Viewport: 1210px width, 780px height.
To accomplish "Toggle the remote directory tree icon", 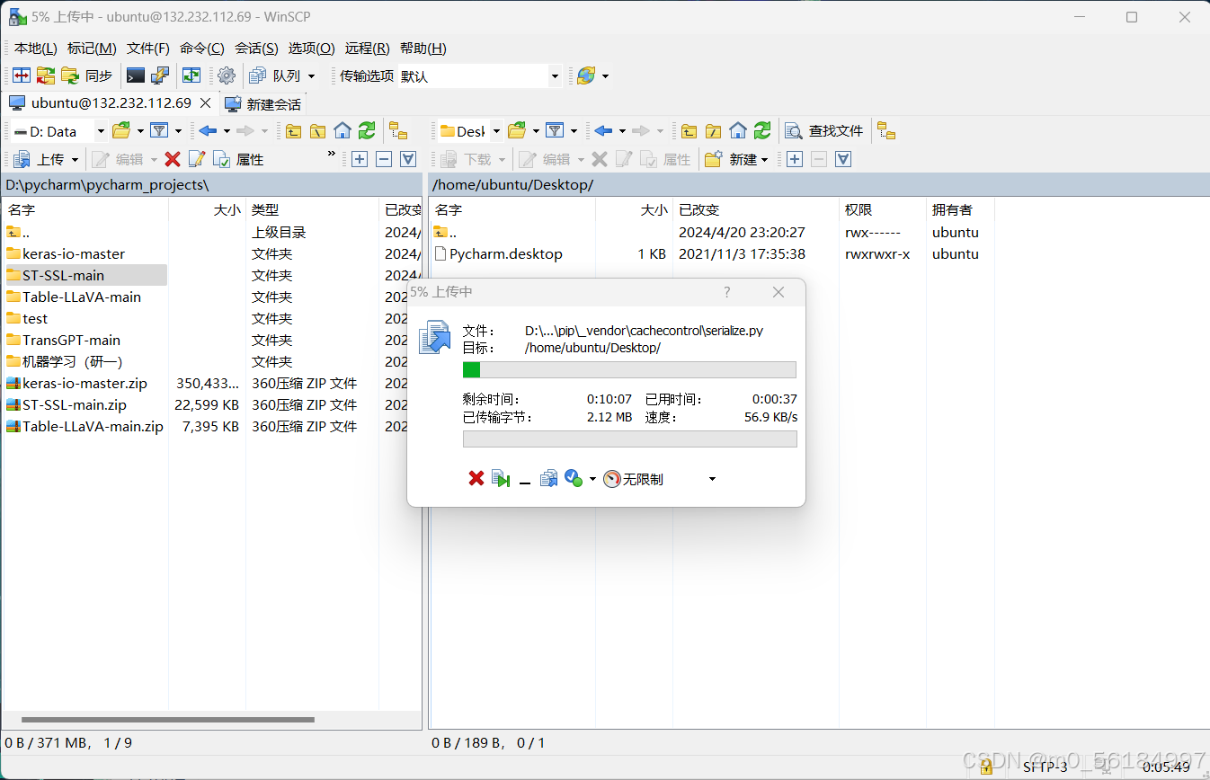I will [886, 131].
